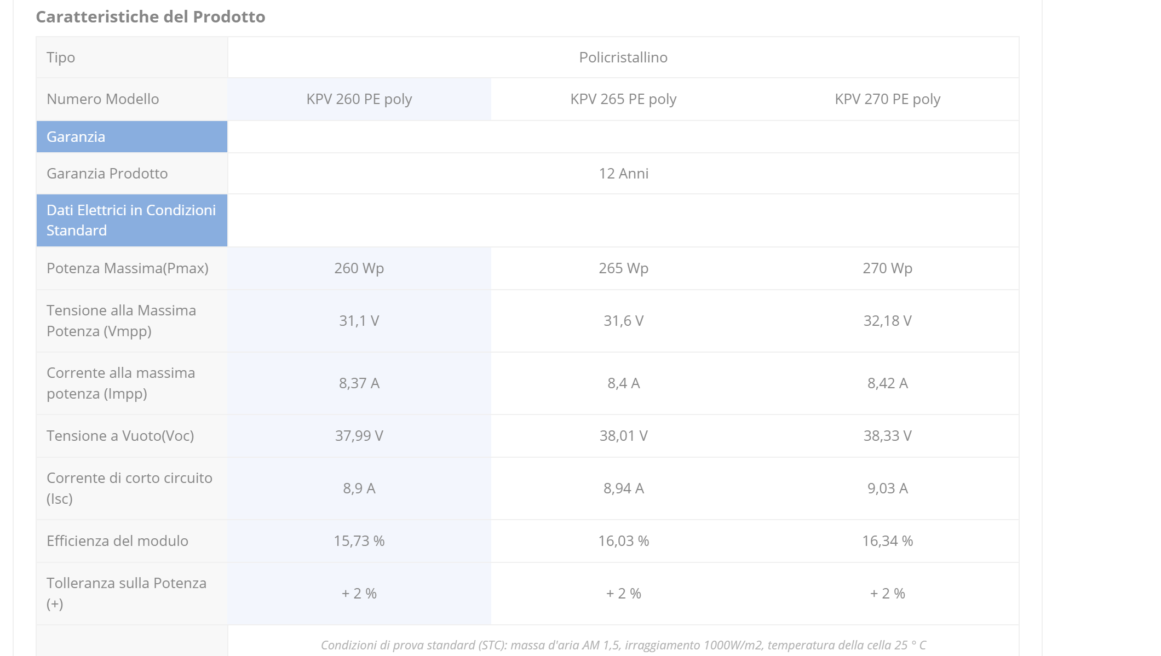The width and height of the screenshot is (1161, 656).
Task: Click the '270 Wp' power value
Action: (x=887, y=268)
